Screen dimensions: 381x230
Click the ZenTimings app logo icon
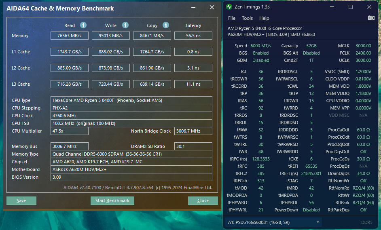[x=229, y=7]
